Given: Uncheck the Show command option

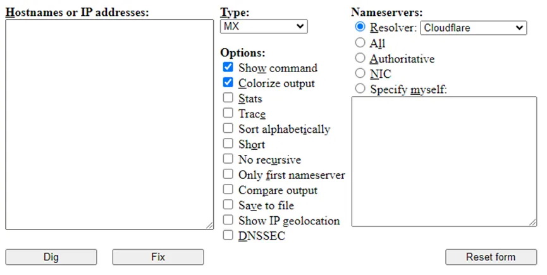Looking at the screenshot, I should click(x=228, y=67).
